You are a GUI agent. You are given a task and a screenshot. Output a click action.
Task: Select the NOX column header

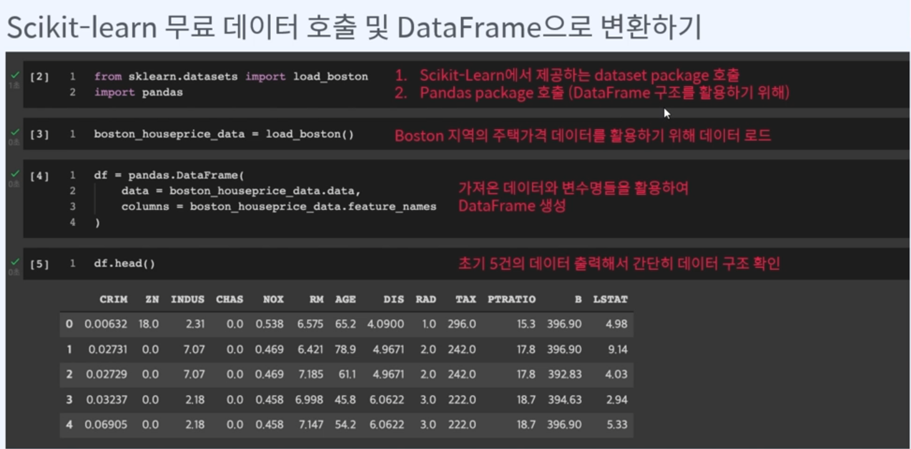pos(273,300)
